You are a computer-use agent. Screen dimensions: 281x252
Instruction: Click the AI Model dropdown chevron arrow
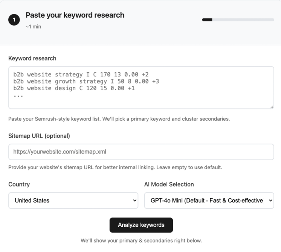point(270,200)
